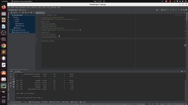Expand the bin folder arrow
188x105 pixels.
[x=14, y=19]
